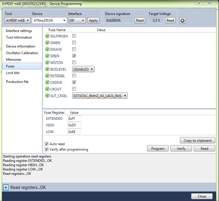The width and height of the screenshot is (219, 201).
Task: Open the Tool dropdown showing AVRISP mkII
Action: tap(18, 20)
